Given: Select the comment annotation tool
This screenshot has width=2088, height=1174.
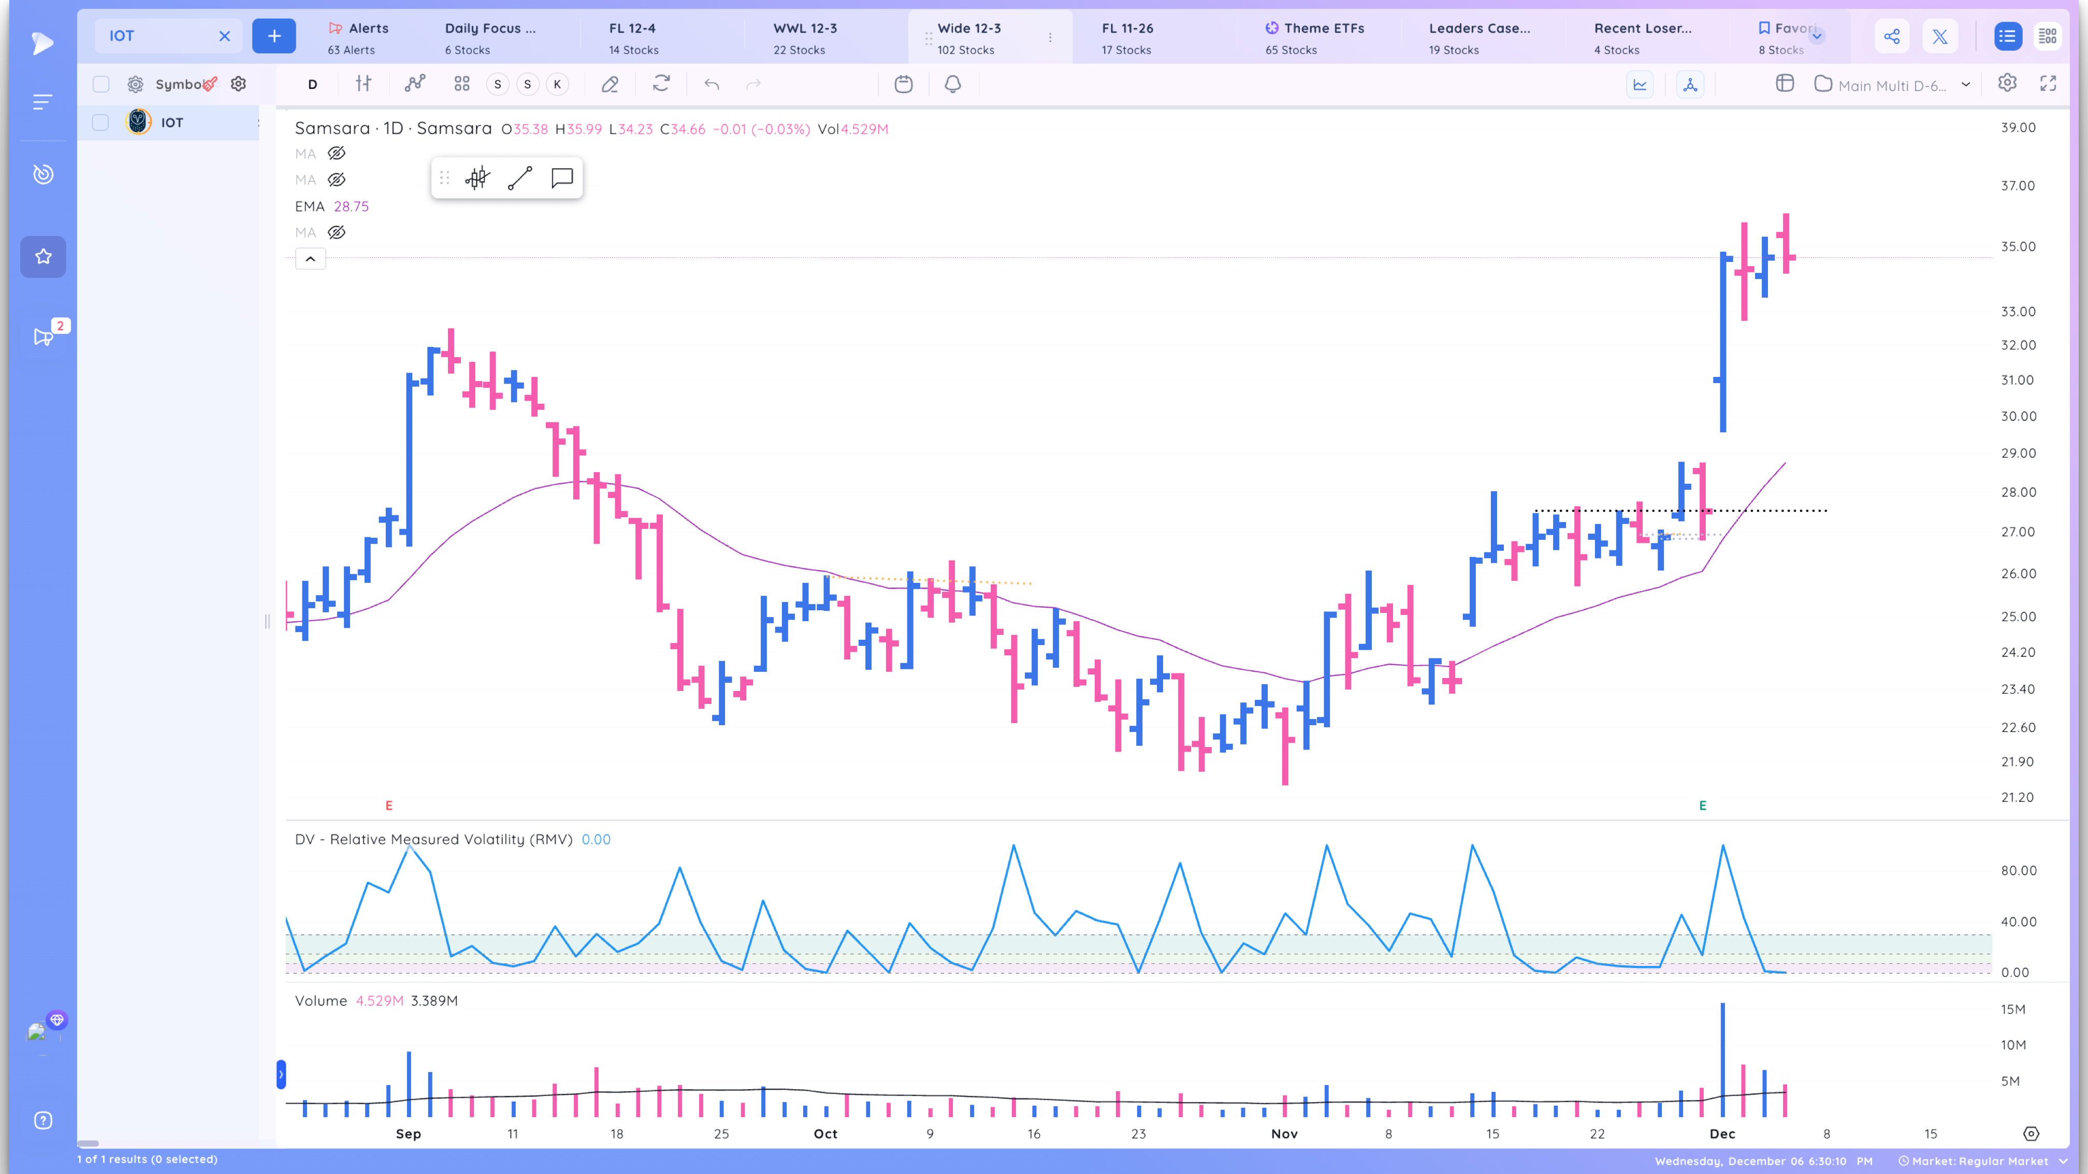Looking at the screenshot, I should (562, 178).
